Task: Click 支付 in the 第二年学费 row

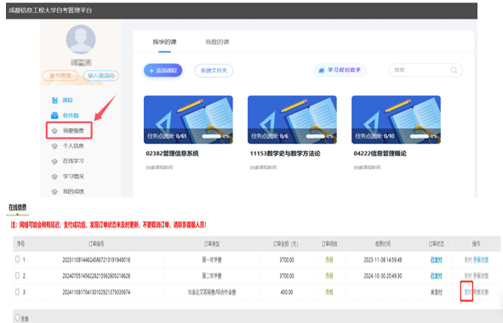Action: click(468, 275)
